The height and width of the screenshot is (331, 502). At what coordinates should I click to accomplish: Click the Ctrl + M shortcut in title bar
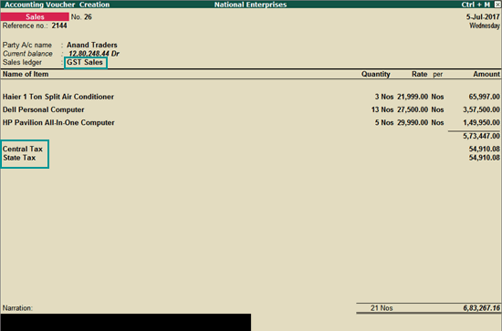click(x=476, y=5)
